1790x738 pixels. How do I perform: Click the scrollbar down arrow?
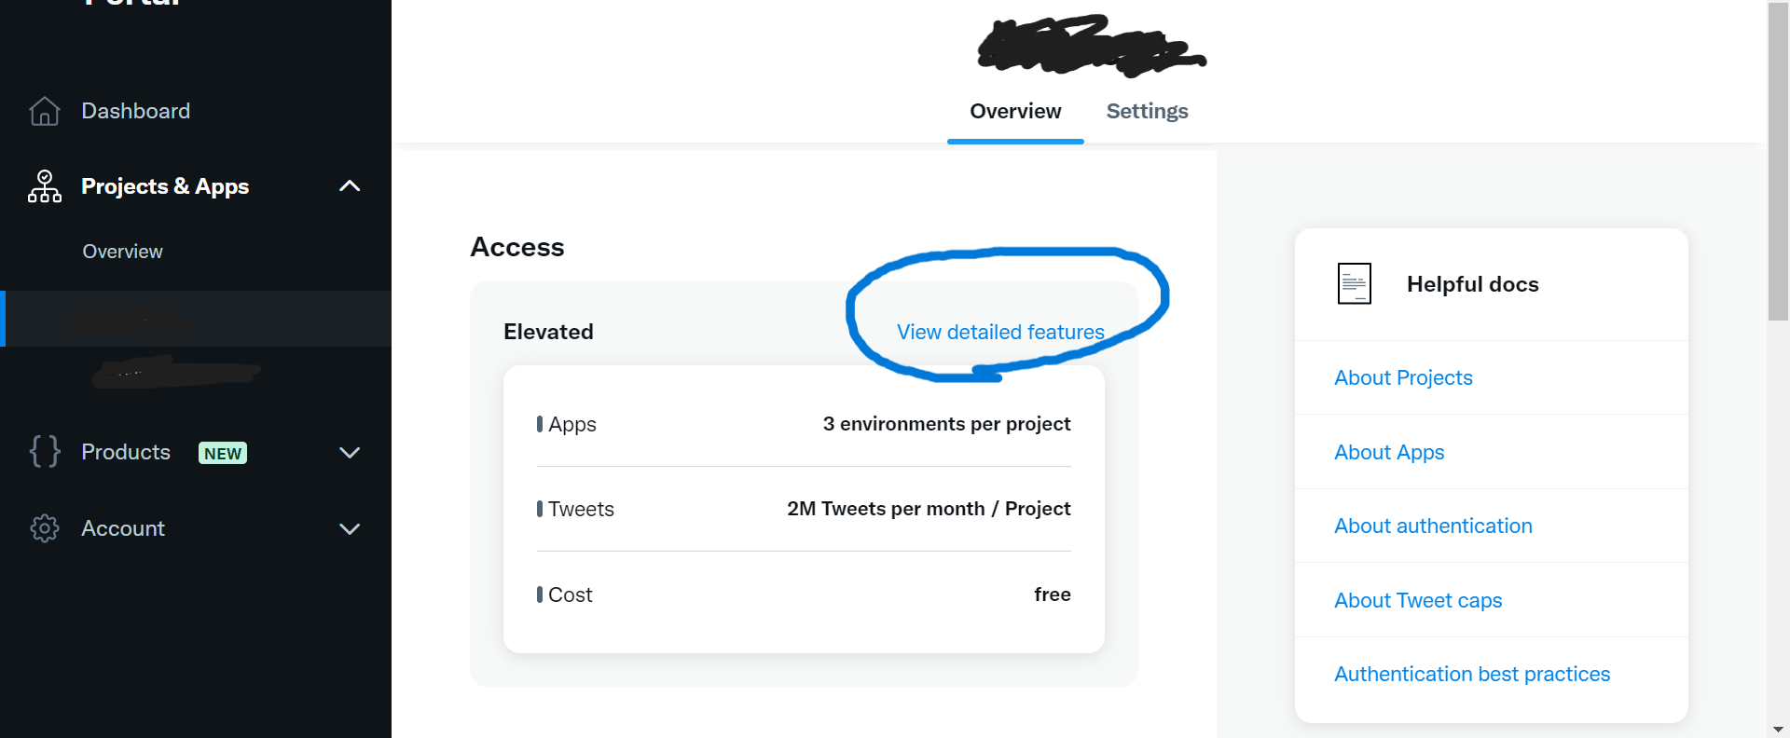(x=1778, y=729)
